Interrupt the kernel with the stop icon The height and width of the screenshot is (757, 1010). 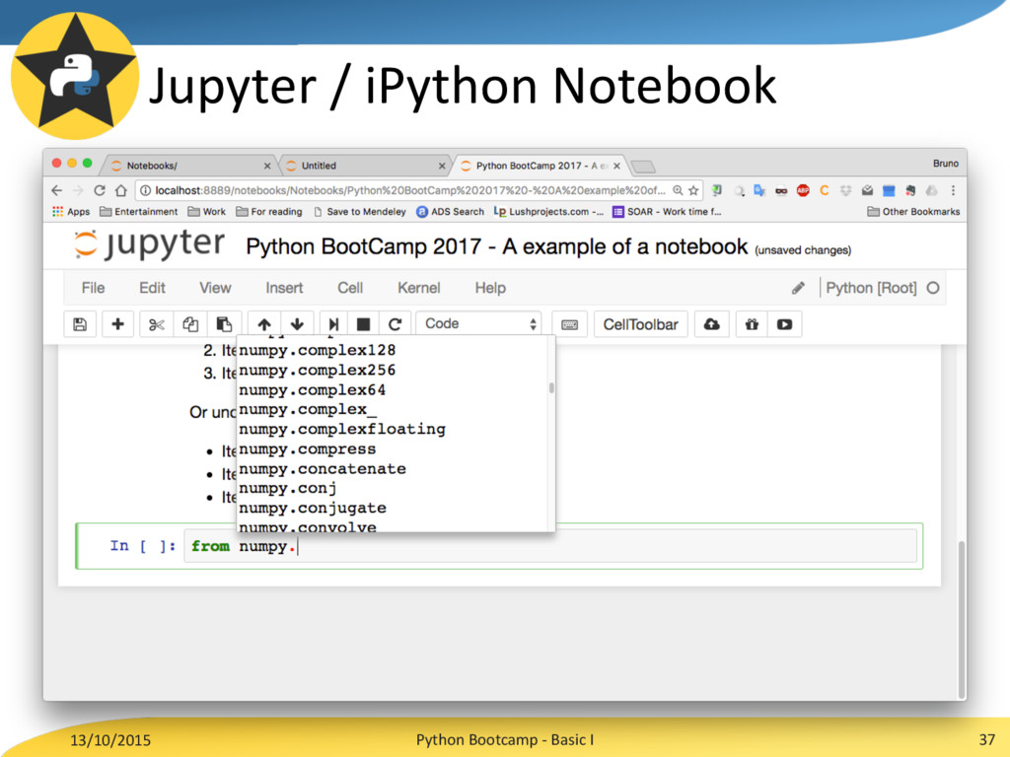(363, 324)
